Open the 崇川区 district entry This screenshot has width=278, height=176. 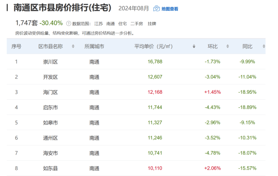pyautogui.click(x=51, y=62)
